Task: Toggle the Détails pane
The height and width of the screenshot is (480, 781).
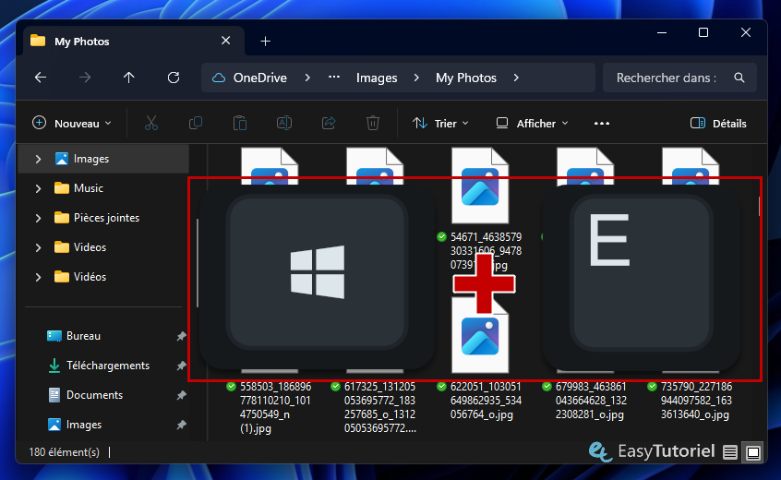Action: [x=718, y=123]
